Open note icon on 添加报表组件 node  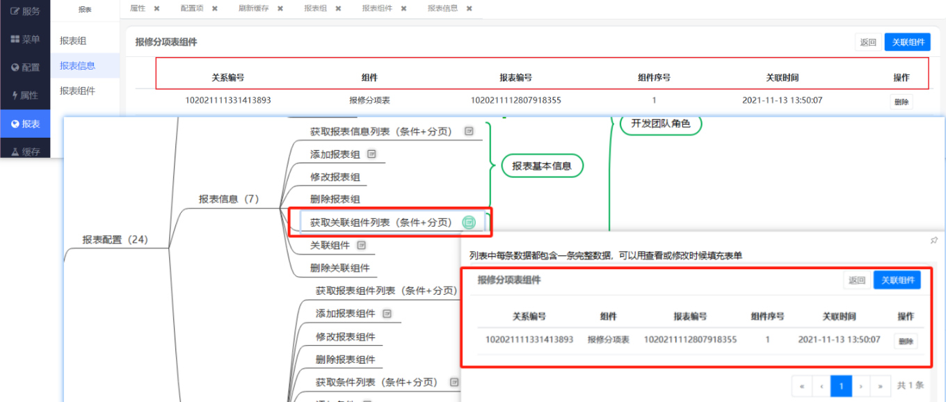387,314
